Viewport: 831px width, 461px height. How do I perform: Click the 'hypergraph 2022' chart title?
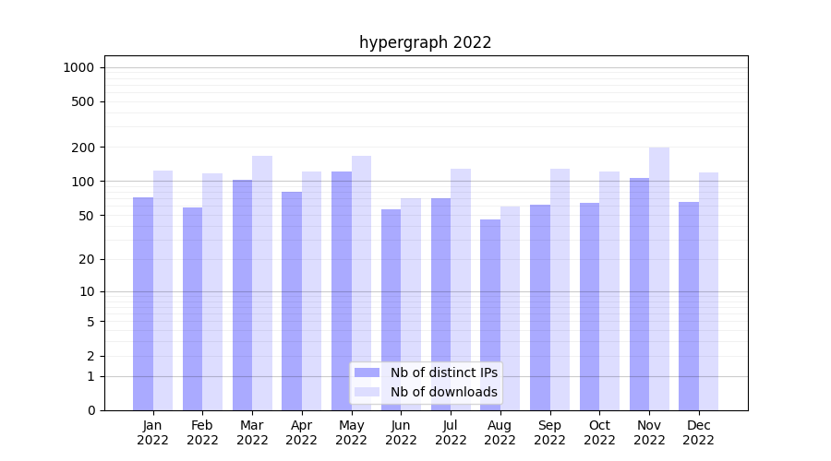425,42
